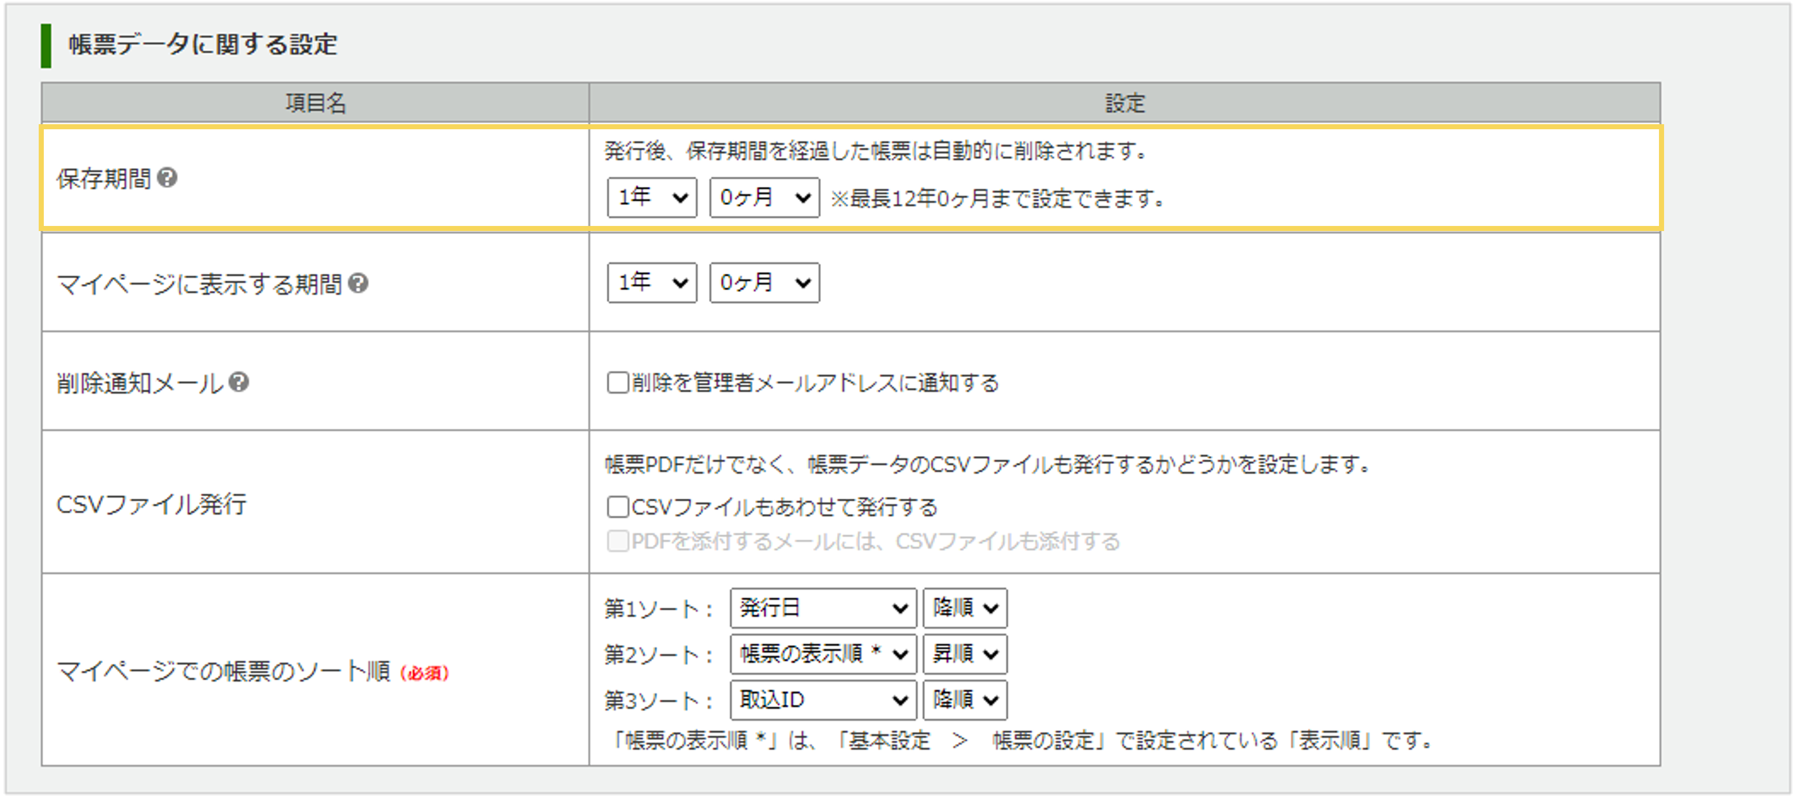Image resolution: width=1796 pixels, height=799 pixels.
Task: Click the help icon beside マイページに表示する期間
Action: [360, 282]
